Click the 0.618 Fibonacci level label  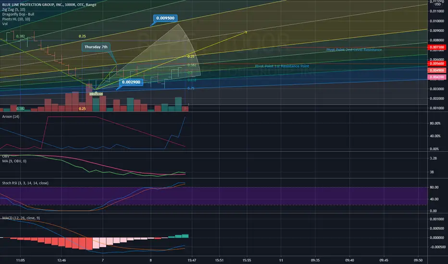tap(192, 80)
